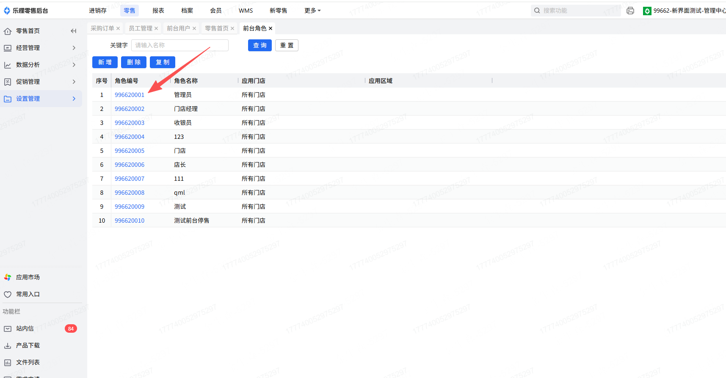Screen dimensions: 726x378
Task: Click the 复制 copy button
Action: coord(163,62)
